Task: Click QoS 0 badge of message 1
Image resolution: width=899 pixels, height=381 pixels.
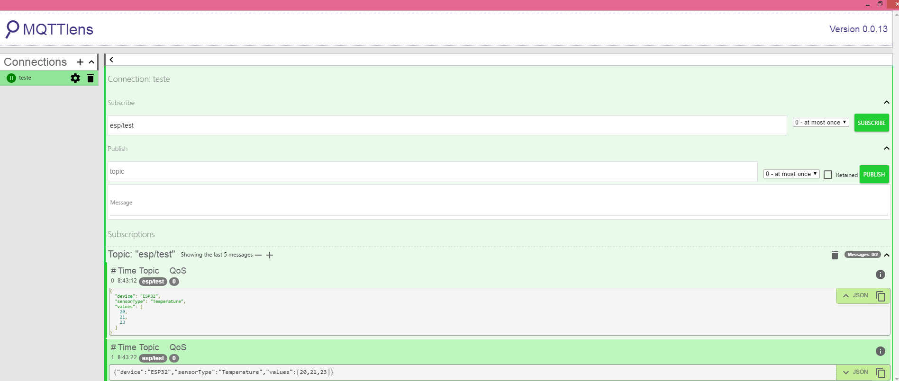Action: (174, 358)
